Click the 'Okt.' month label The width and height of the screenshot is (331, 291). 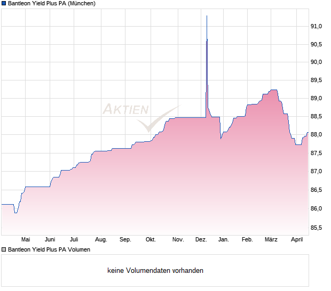[151, 240]
